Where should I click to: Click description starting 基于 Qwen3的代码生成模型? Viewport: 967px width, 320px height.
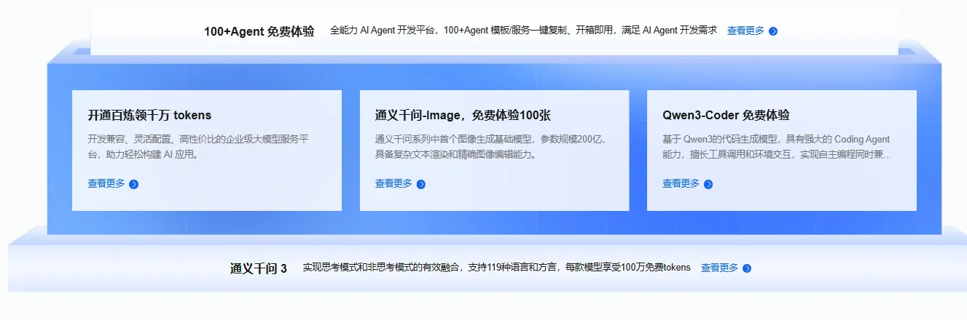click(x=777, y=147)
